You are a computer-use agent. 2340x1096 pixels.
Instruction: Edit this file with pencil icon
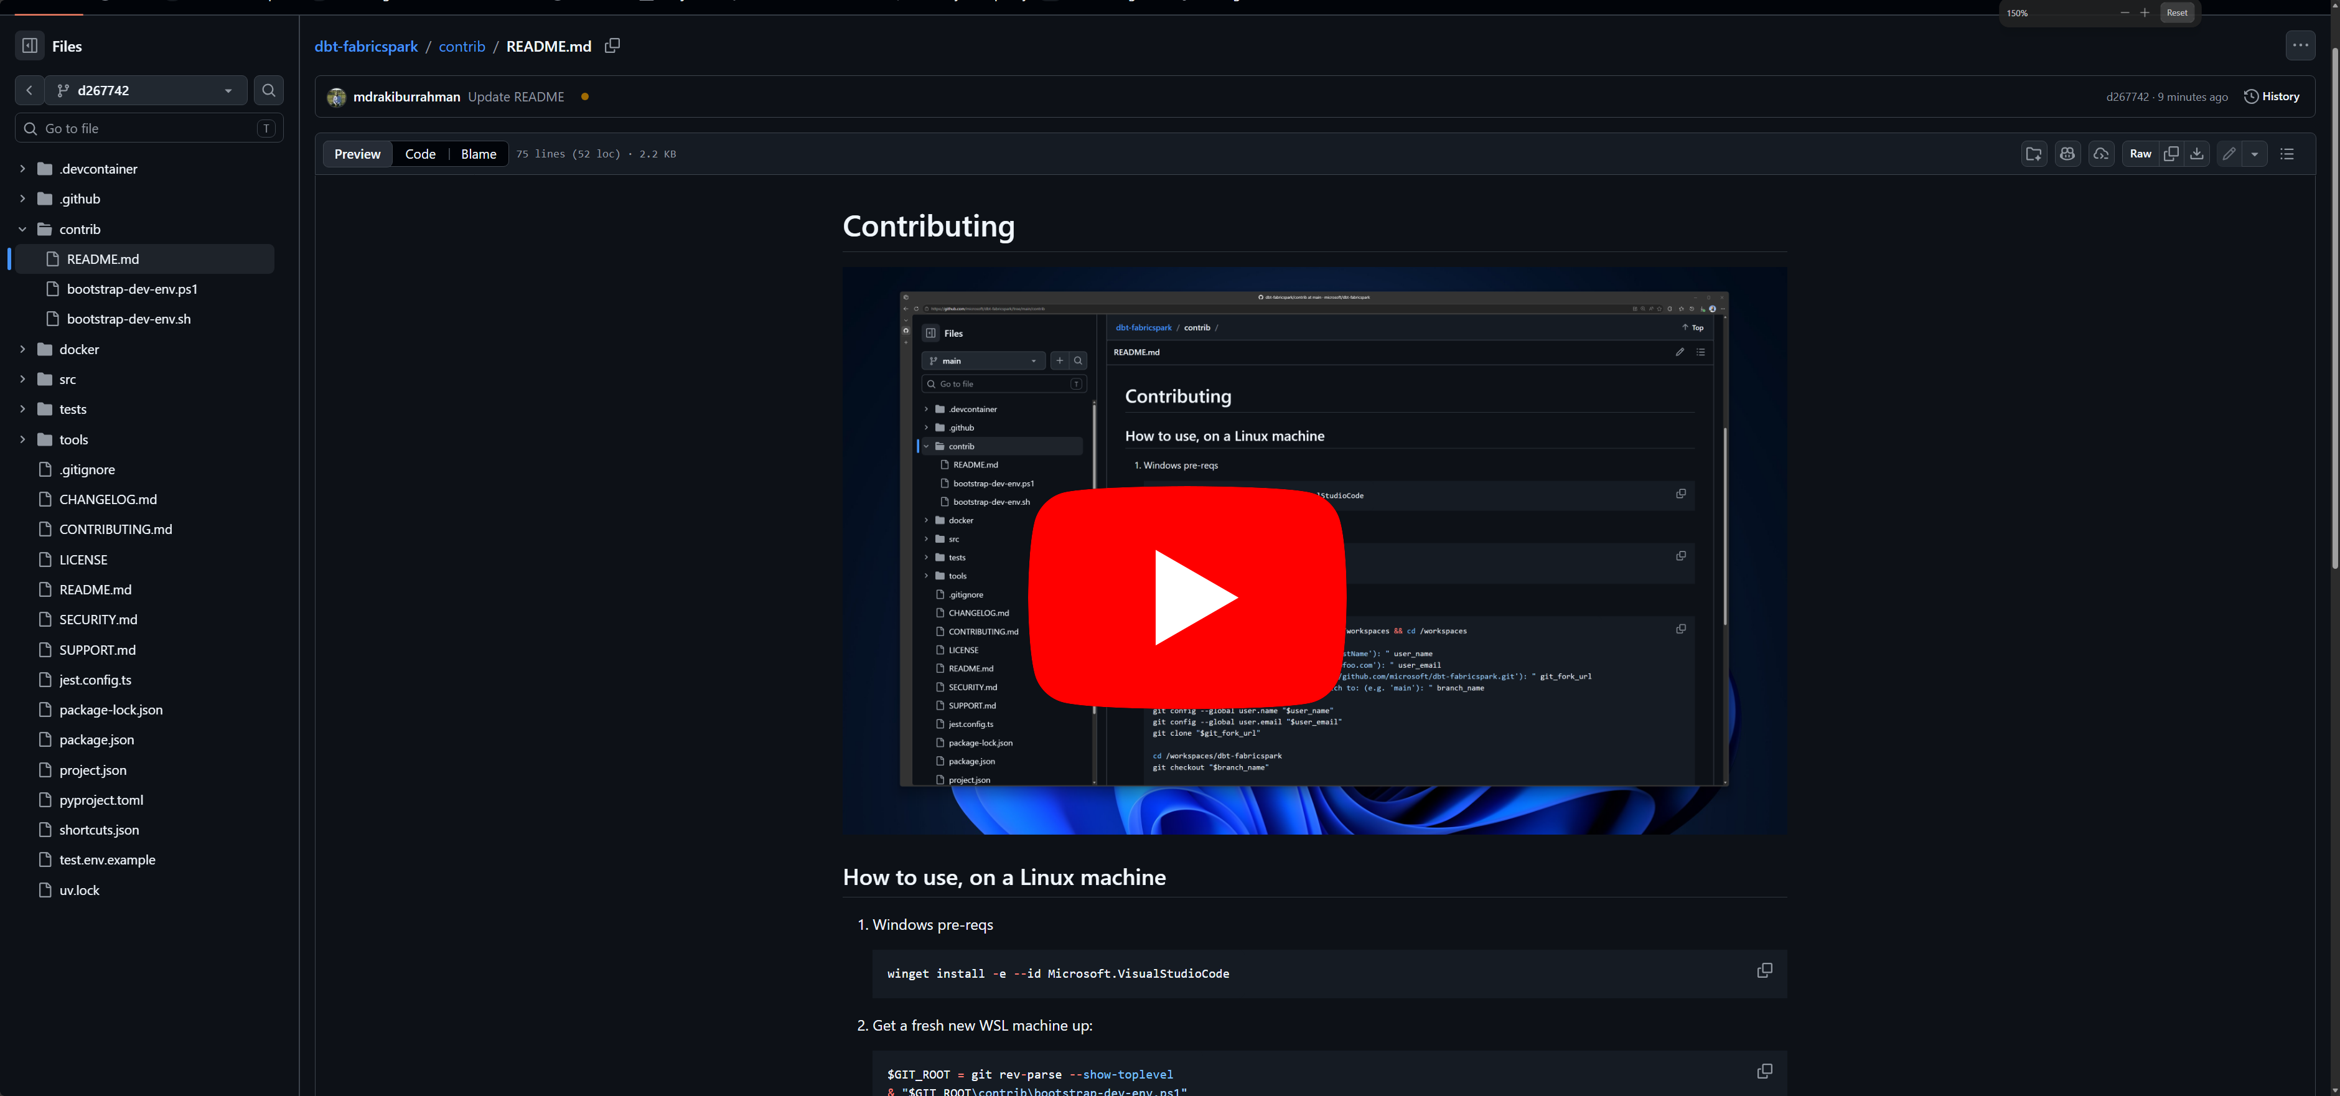[x=2229, y=154]
